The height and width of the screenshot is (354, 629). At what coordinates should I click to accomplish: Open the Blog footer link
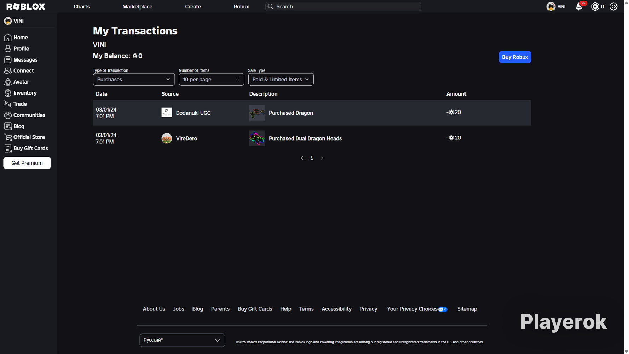click(x=198, y=309)
